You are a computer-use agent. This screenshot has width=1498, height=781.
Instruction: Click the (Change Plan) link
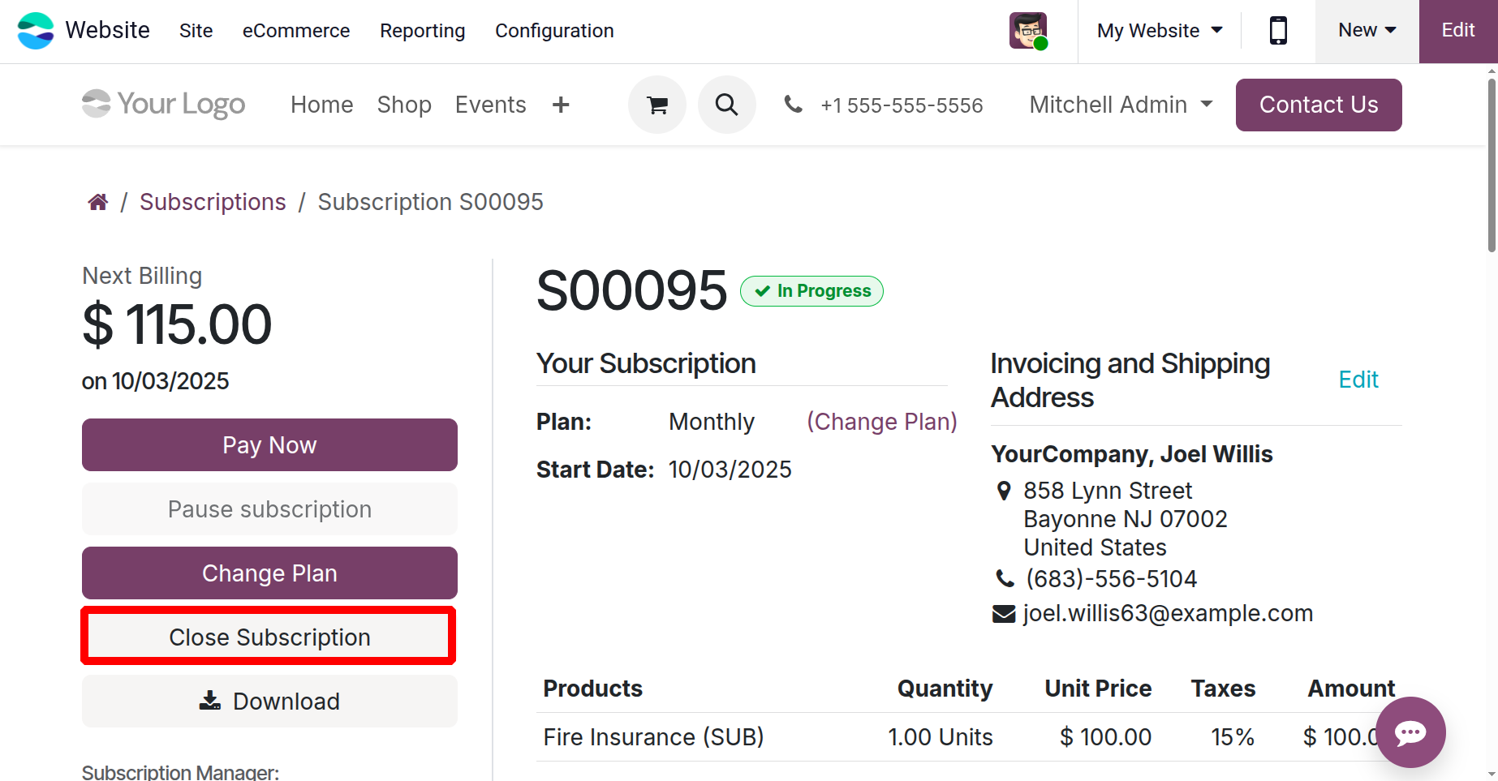pos(881,422)
